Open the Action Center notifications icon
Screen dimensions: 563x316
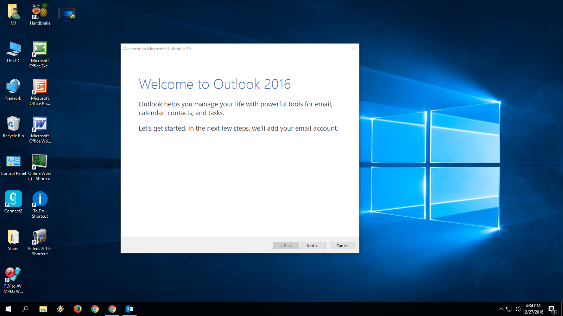tap(552, 309)
